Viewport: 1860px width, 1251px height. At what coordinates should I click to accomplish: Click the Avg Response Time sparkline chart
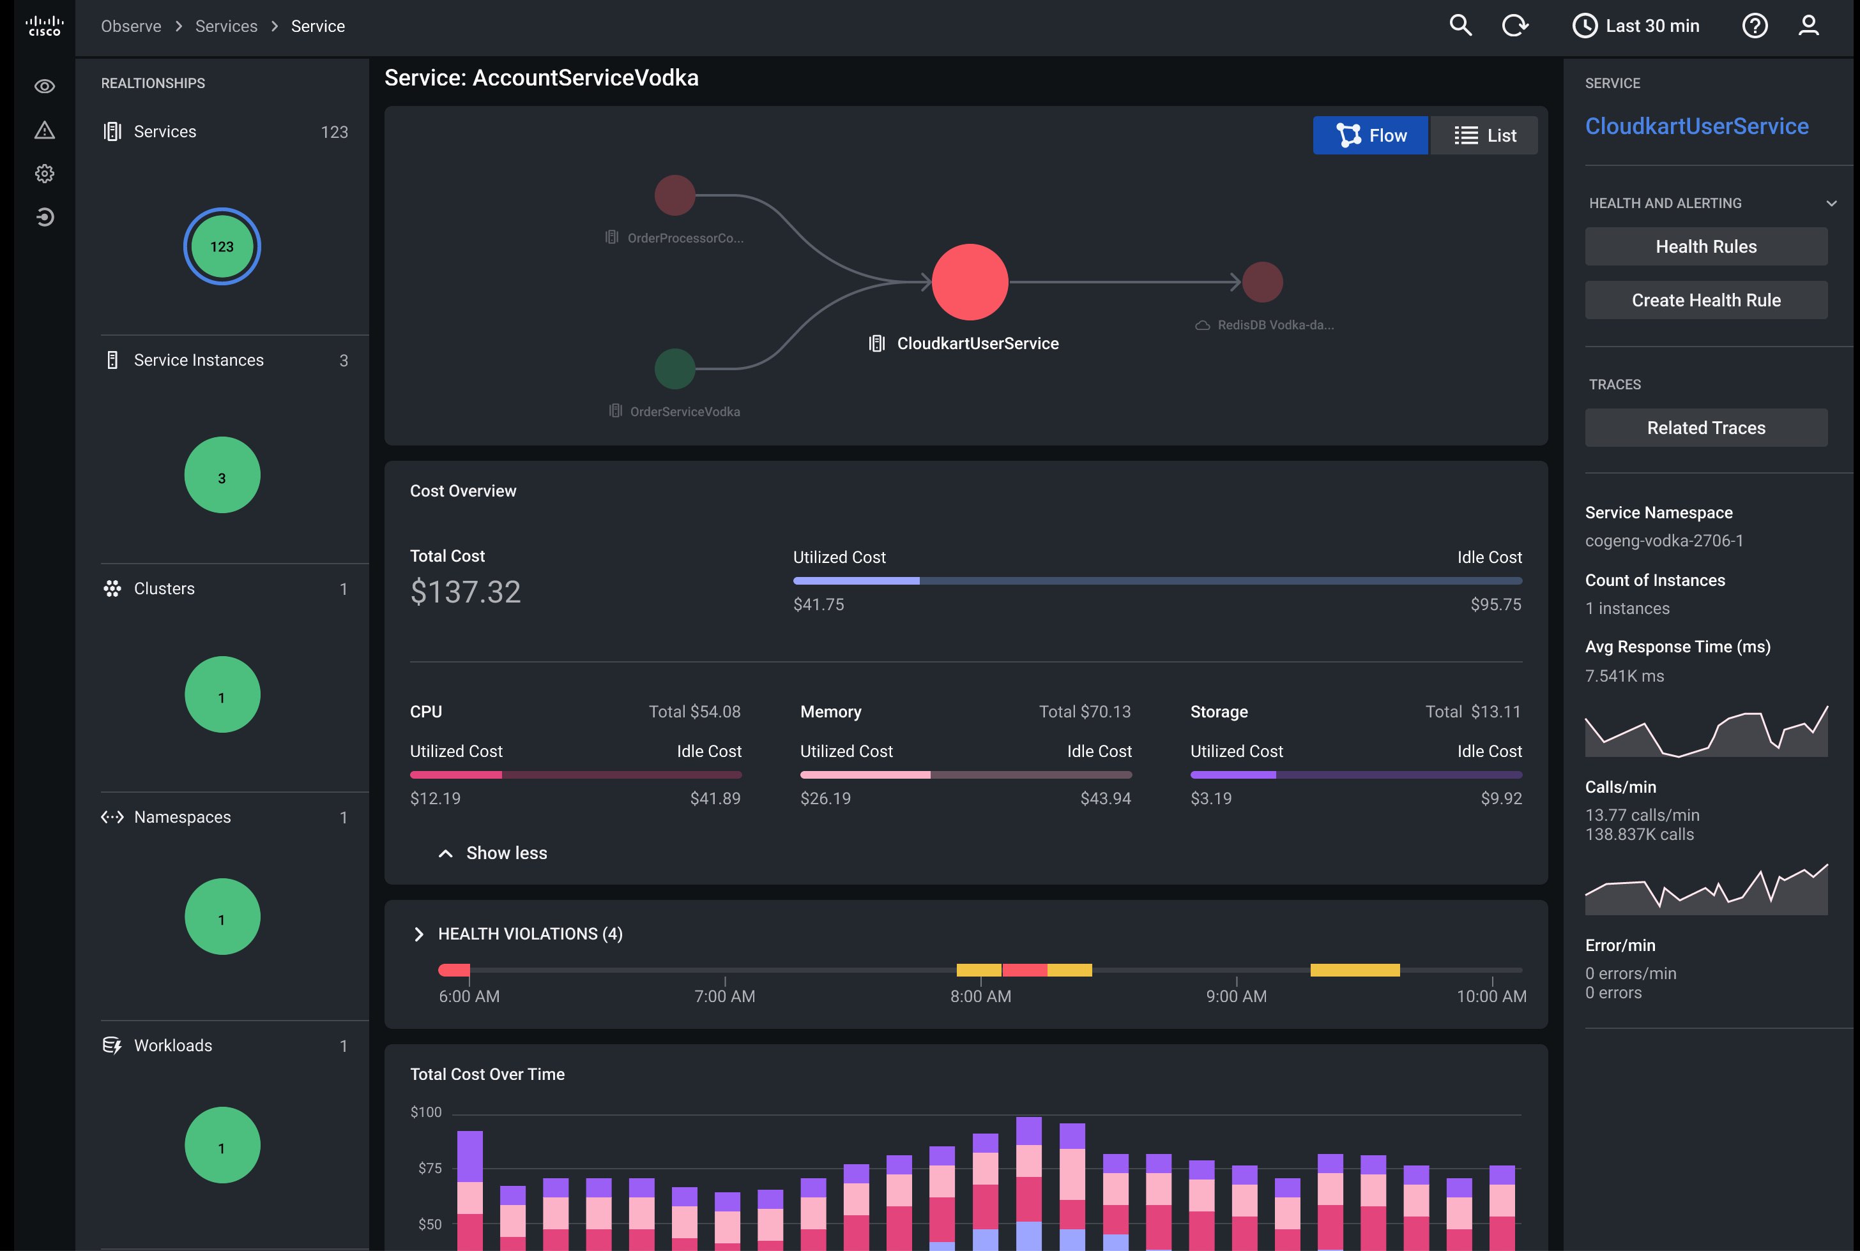tap(1706, 731)
